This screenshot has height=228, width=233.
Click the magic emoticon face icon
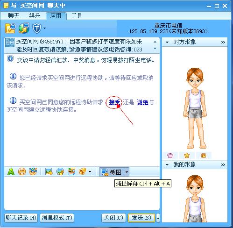coord(33,171)
